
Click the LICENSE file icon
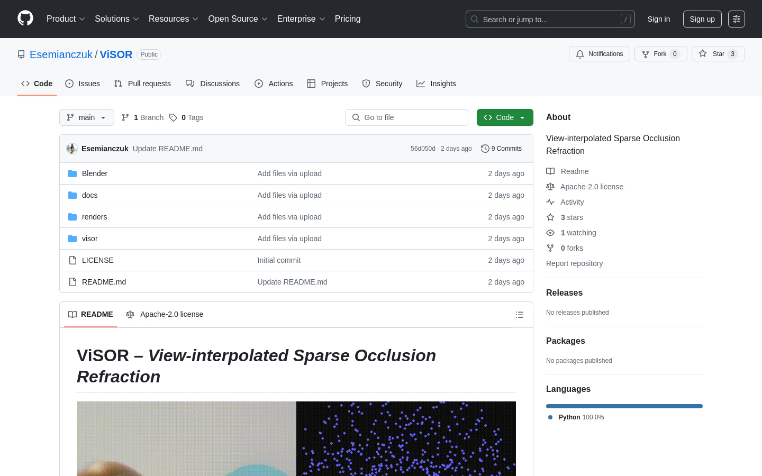pyautogui.click(x=72, y=260)
